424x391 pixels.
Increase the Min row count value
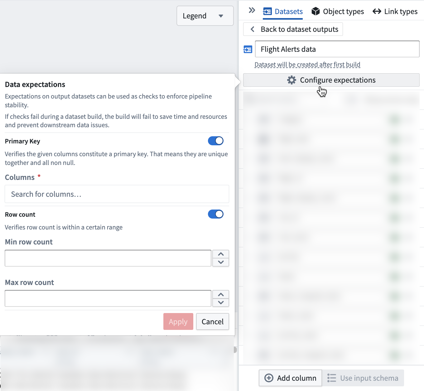click(x=221, y=254)
